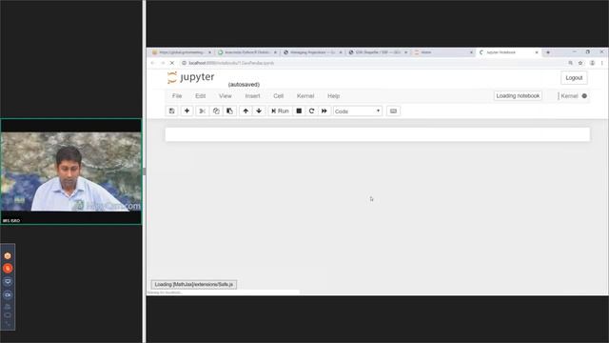
Task: Open the Kernel menu
Action: pos(305,95)
